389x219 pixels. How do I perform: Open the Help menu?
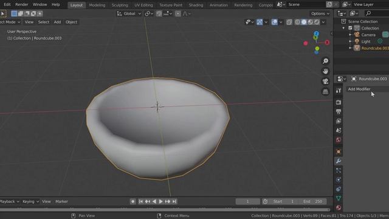coord(55,4)
